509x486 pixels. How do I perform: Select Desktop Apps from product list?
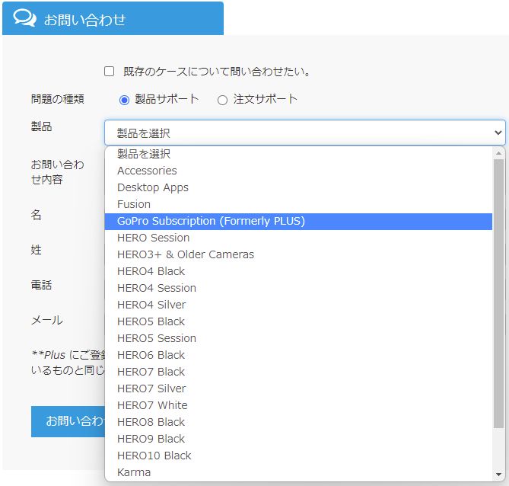298,187
